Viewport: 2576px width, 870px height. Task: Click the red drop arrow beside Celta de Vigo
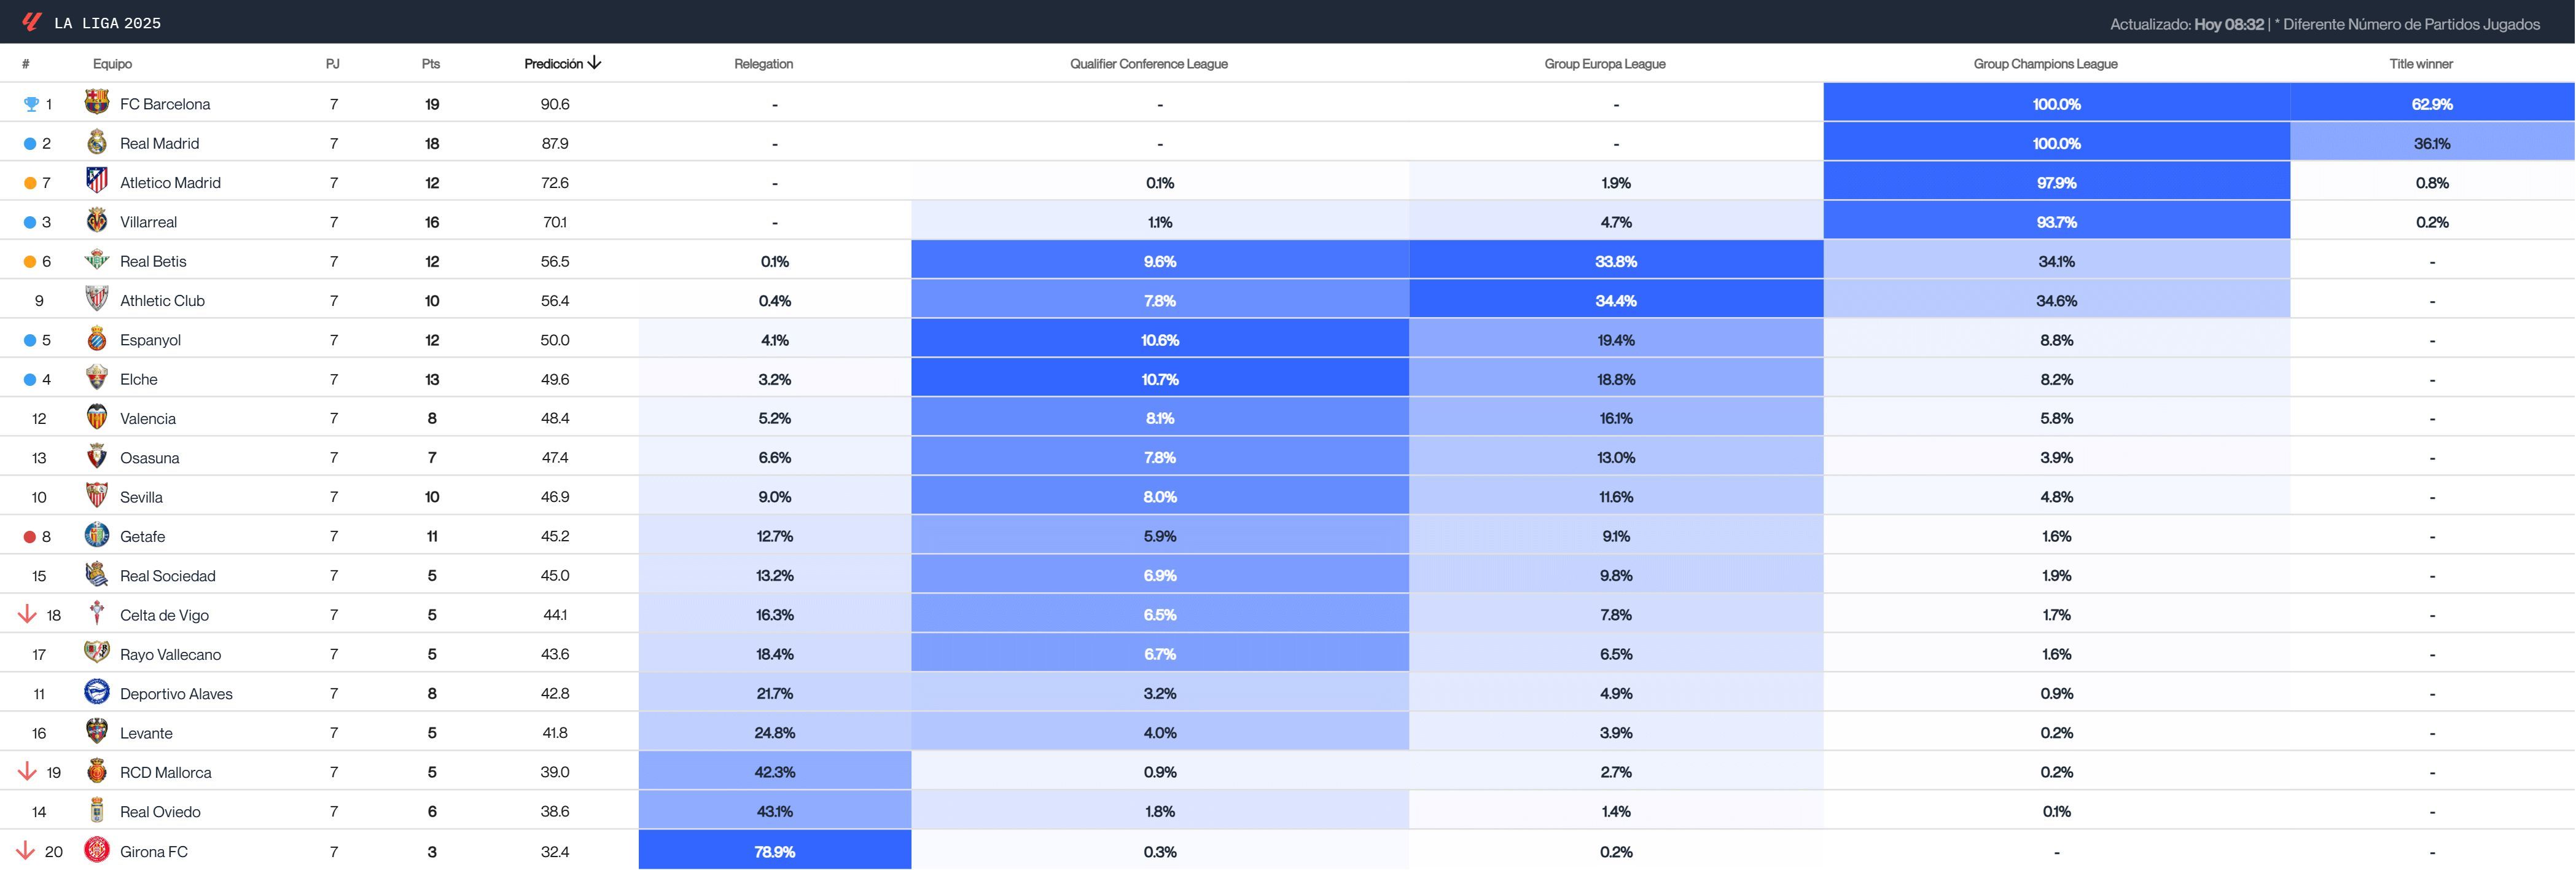[x=27, y=614]
